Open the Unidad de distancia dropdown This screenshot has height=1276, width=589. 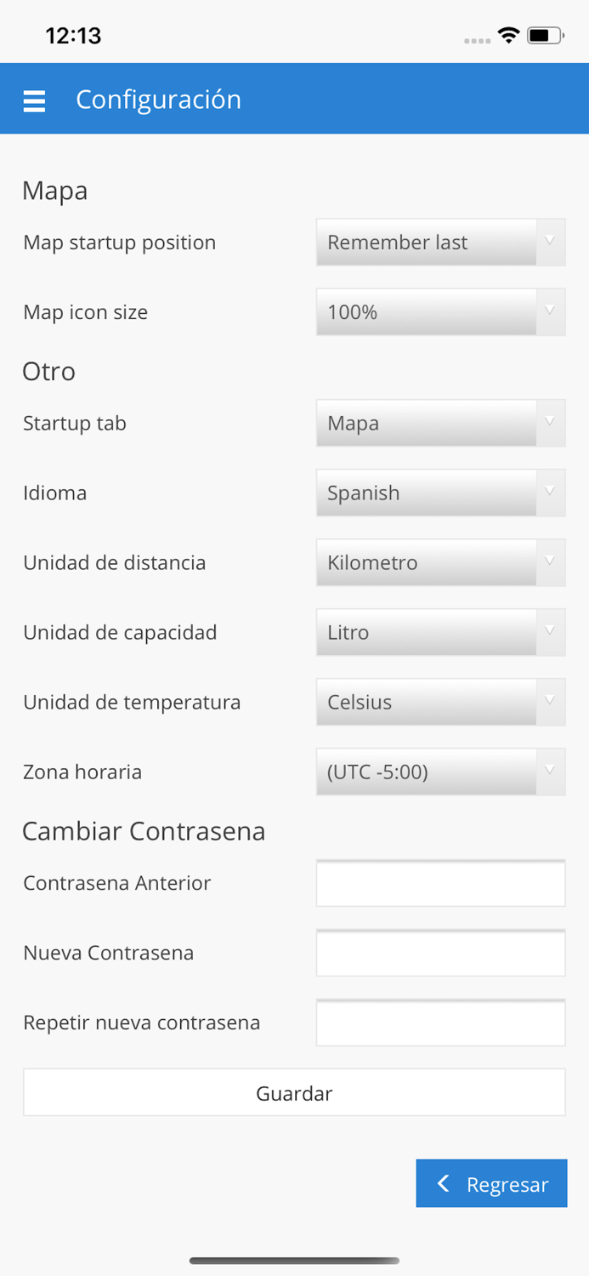point(440,562)
